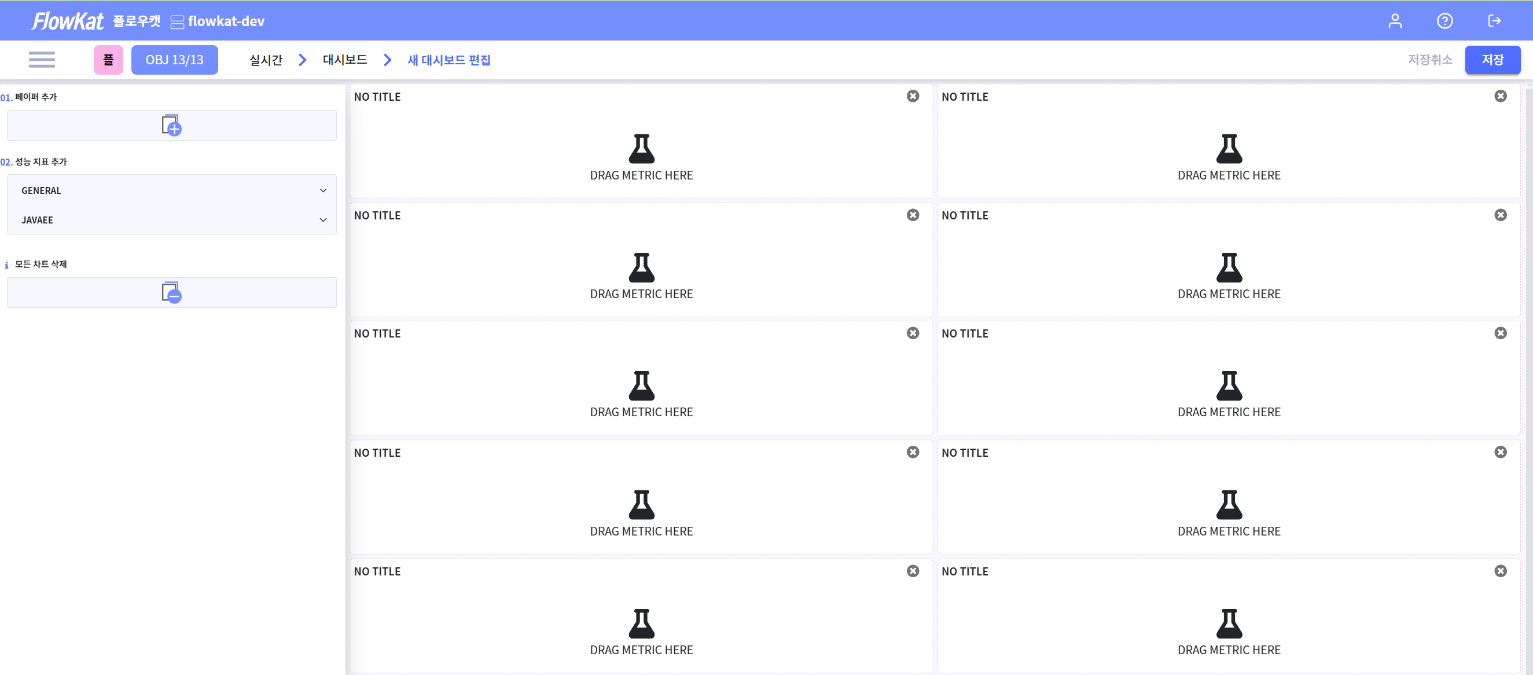Go to 실시간 breadcrumb item
1533x675 pixels.
point(266,60)
